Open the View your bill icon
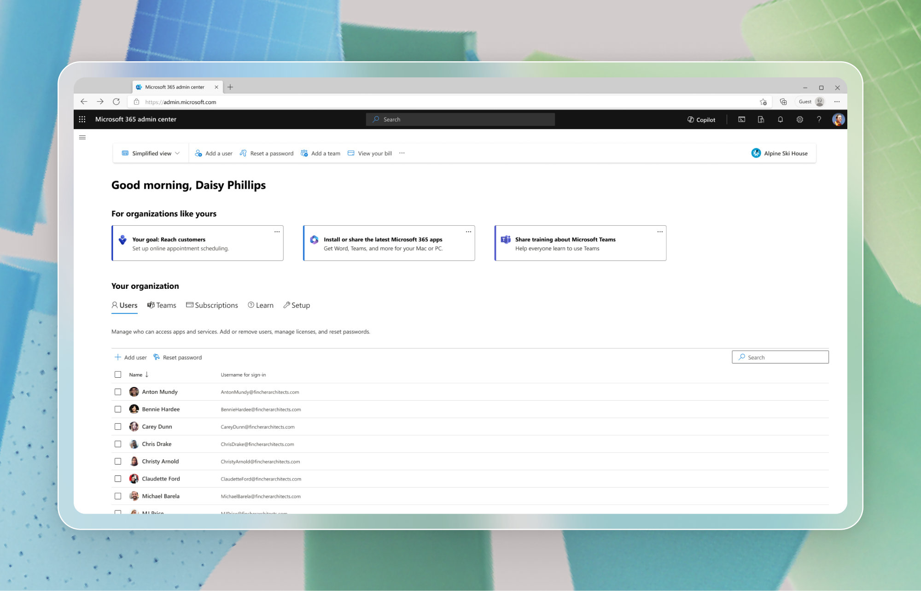 [x=351, y=153]
